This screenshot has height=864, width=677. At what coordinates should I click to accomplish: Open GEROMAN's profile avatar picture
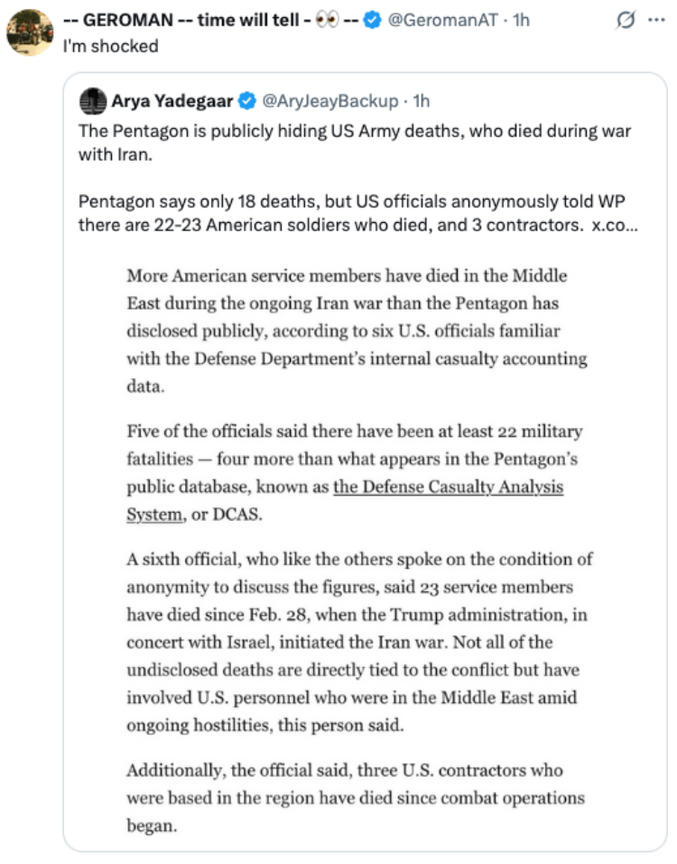(30, 32)
